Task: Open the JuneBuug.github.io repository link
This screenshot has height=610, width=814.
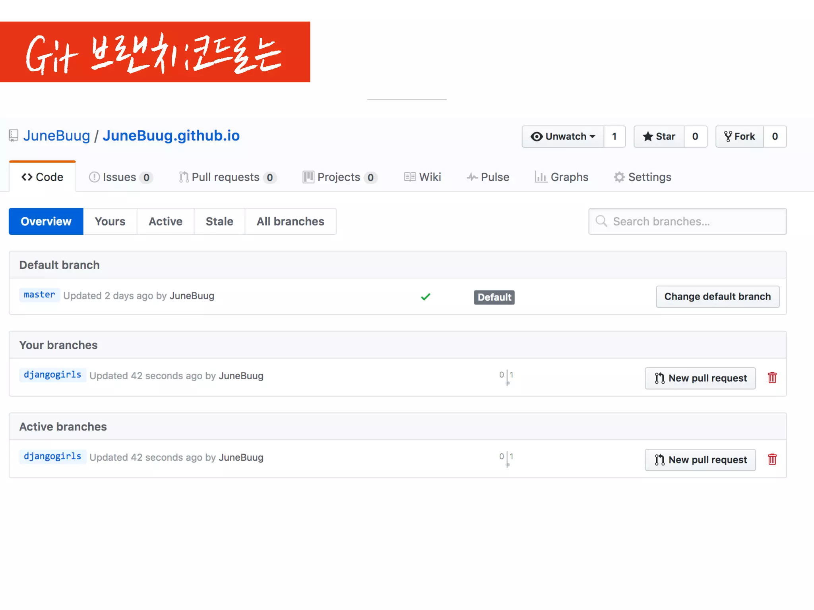Action: tap(171, 136)
